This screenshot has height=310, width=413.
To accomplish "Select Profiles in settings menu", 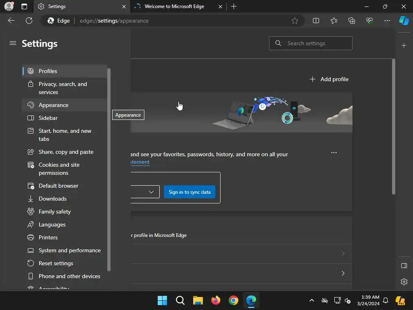I will coord(65,71).
